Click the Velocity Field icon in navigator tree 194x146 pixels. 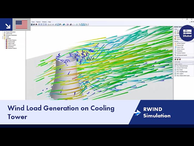[x=7, y=43]
